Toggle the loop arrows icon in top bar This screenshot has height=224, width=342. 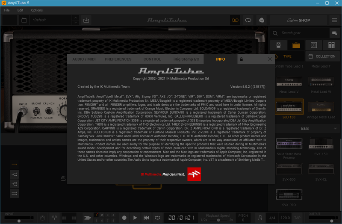(x=248, y=20)
